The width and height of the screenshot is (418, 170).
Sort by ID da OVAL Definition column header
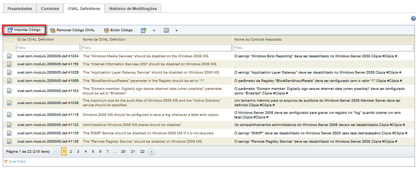36,39
